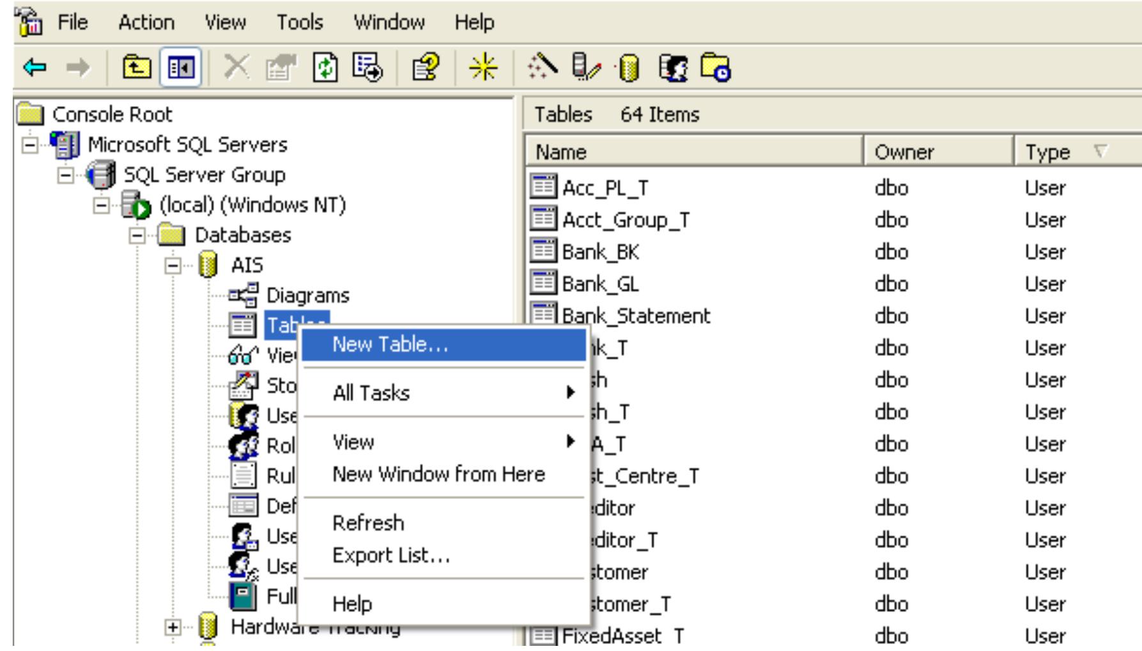Click the Forward arrow toolbar icon
This screenshot has height=651, width=1142.
coord(78,67)
